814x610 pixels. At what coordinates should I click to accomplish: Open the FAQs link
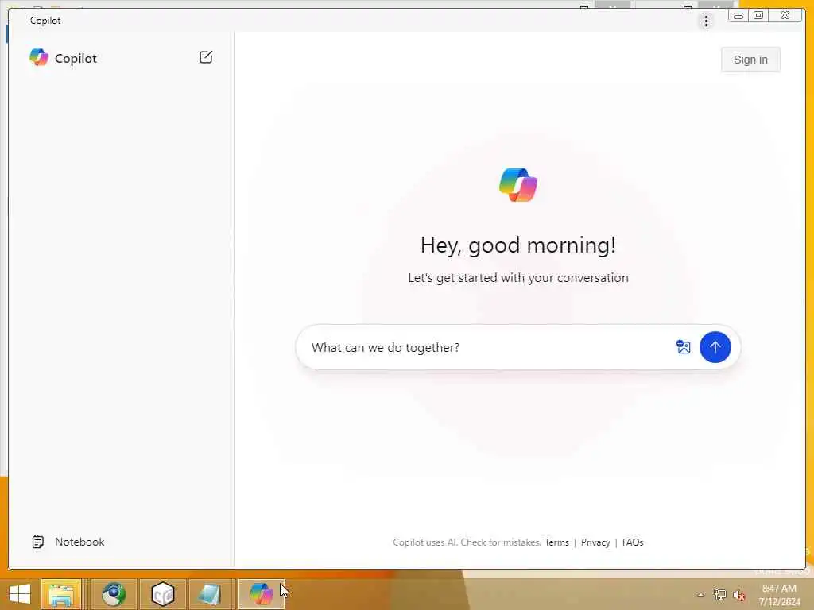click(632, 542)
